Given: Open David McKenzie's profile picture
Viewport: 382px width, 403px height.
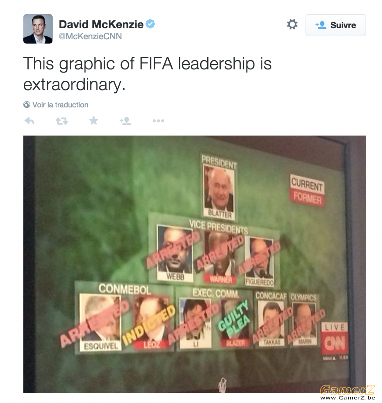Looking at the screenshot, I should point(38,29).
